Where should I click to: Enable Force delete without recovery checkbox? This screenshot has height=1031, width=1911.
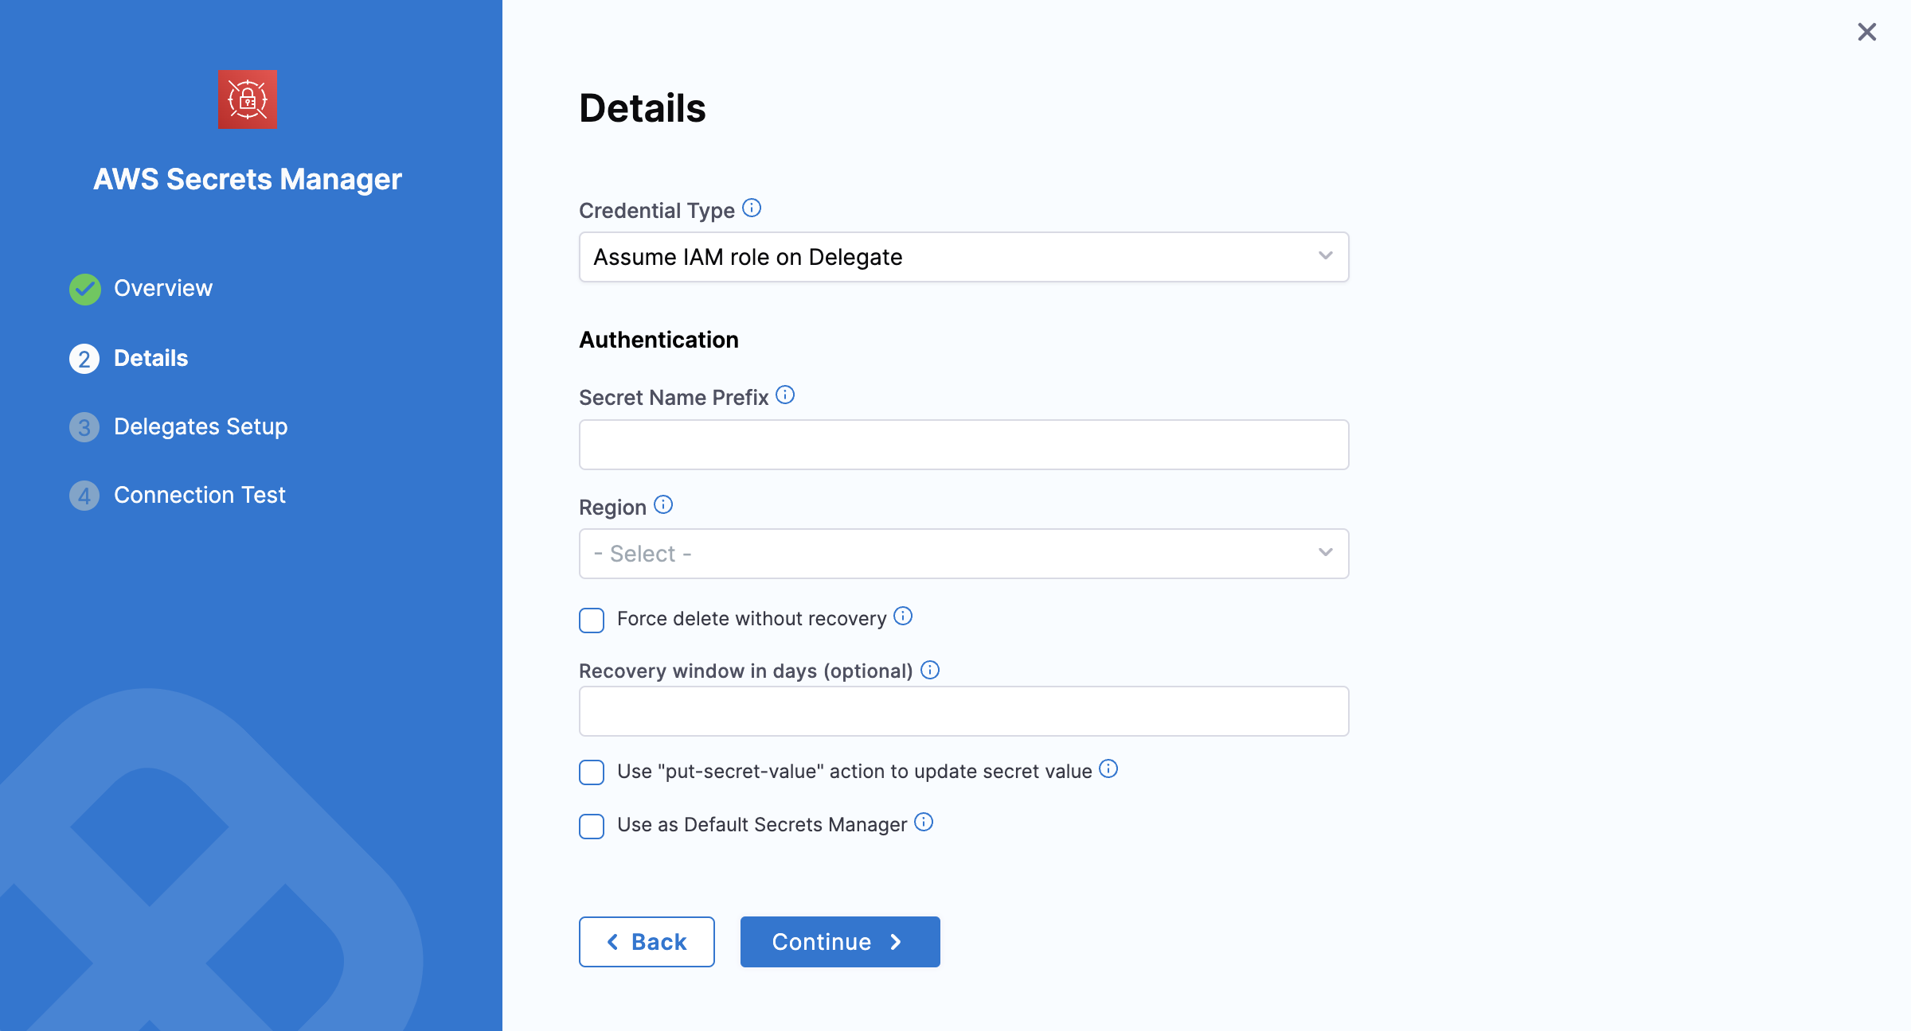tap(592, 620)
